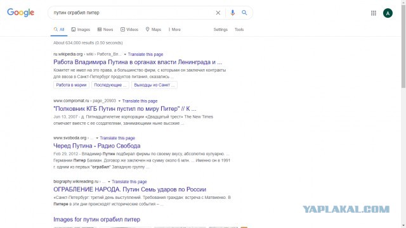Open the 'Выходцы из Санкт ...' sitelink
This screenshot has width=406, height=228.
point(154,85)
